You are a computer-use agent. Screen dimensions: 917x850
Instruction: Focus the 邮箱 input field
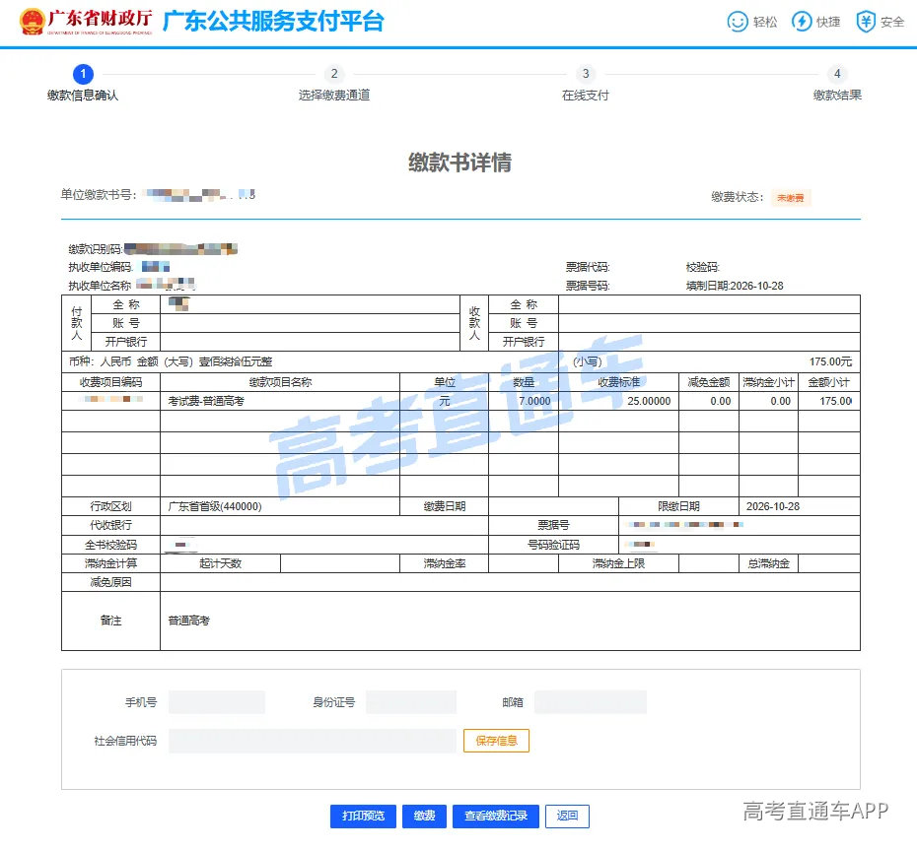coord(591,702)
